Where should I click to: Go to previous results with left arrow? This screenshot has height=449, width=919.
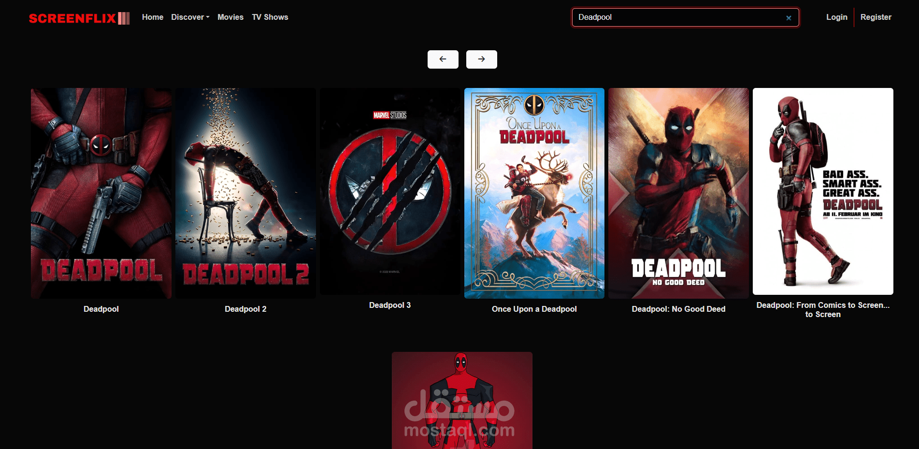click(x=443, y=59)
